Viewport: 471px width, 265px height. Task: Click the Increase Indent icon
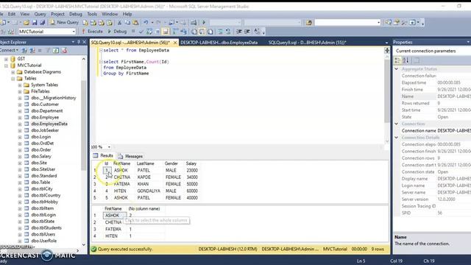(x=247, y=31)
